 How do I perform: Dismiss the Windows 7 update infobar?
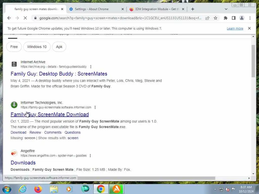pyautogui.click(x=249, y=28)
